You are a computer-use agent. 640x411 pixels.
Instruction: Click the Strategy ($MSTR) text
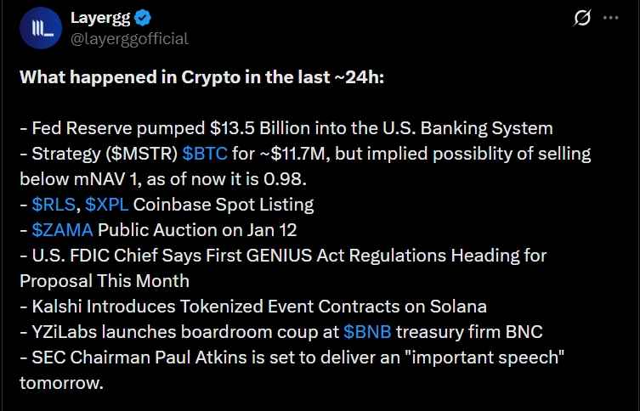pyautogui.click(x=104, y=154)
